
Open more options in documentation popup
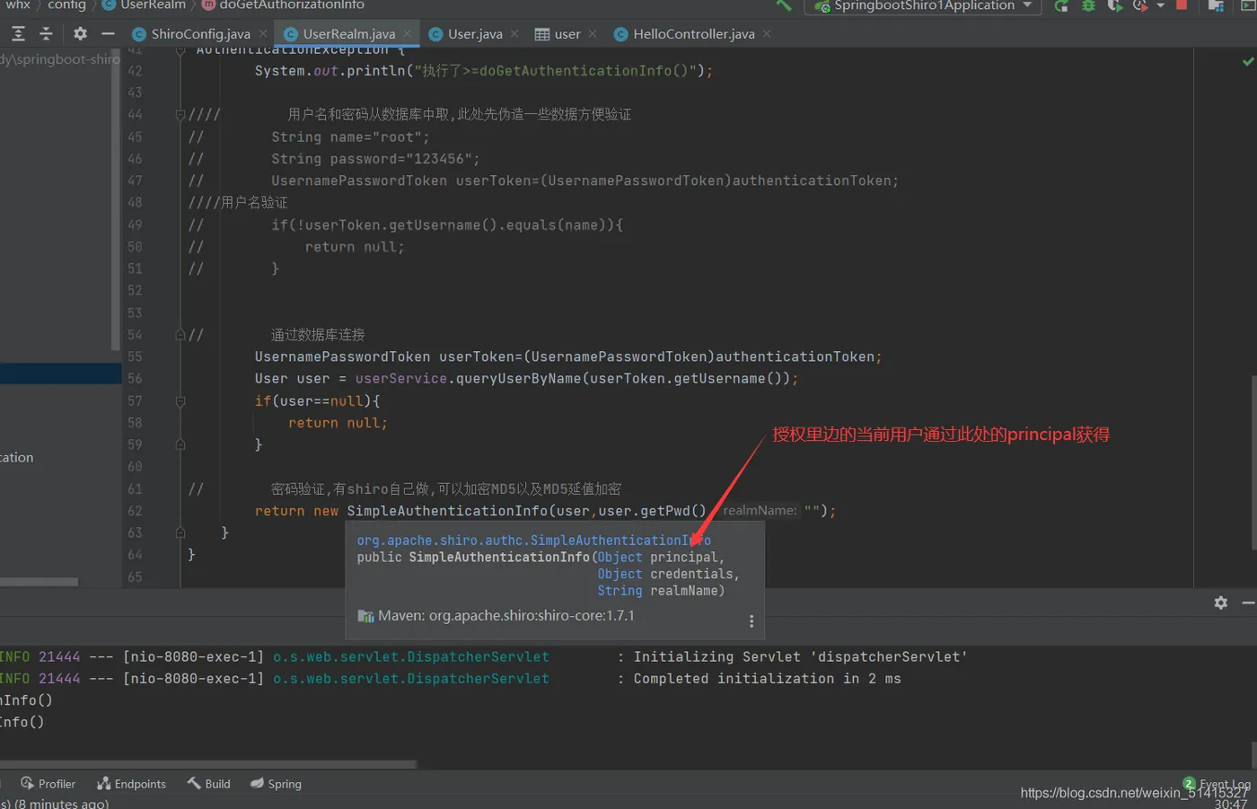(752, 621)
